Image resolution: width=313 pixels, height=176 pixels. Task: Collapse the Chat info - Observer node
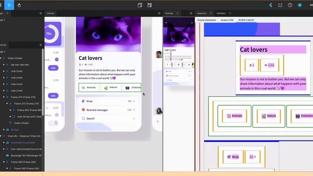(1, 136)
